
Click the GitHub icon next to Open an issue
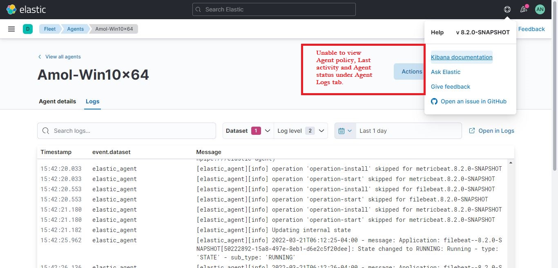point(434,101)
